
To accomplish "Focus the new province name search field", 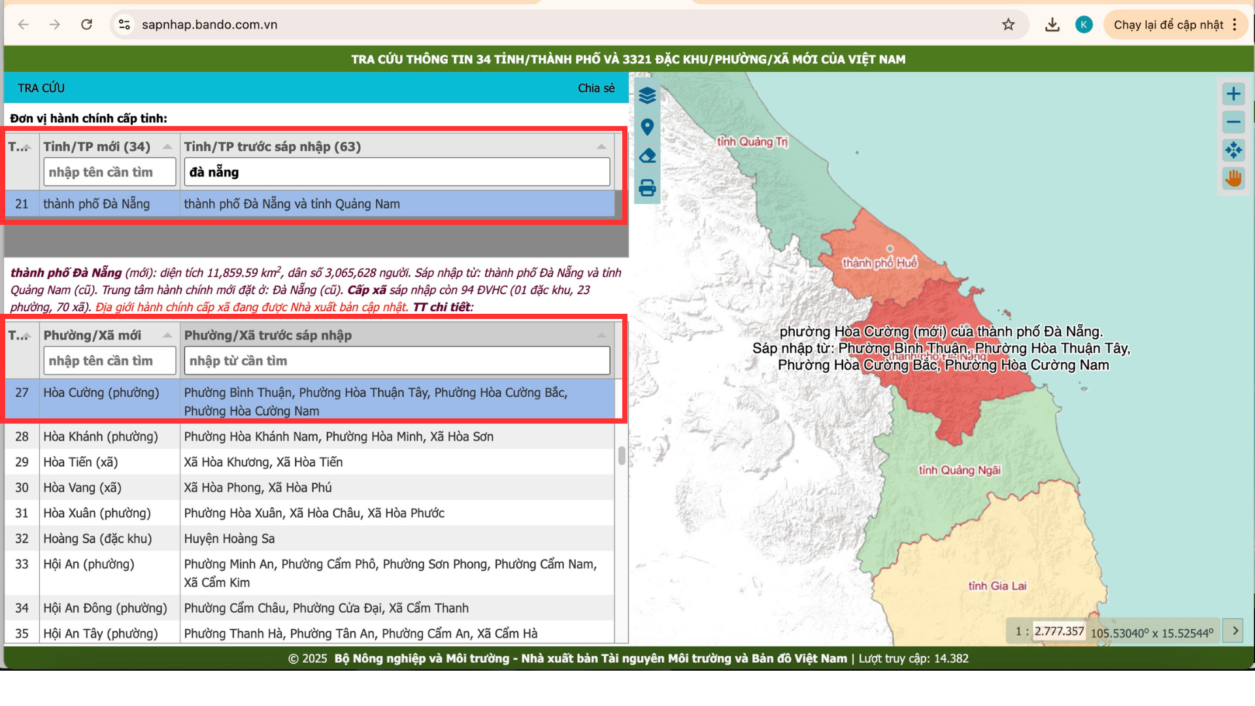I will (x=110, y=172).
